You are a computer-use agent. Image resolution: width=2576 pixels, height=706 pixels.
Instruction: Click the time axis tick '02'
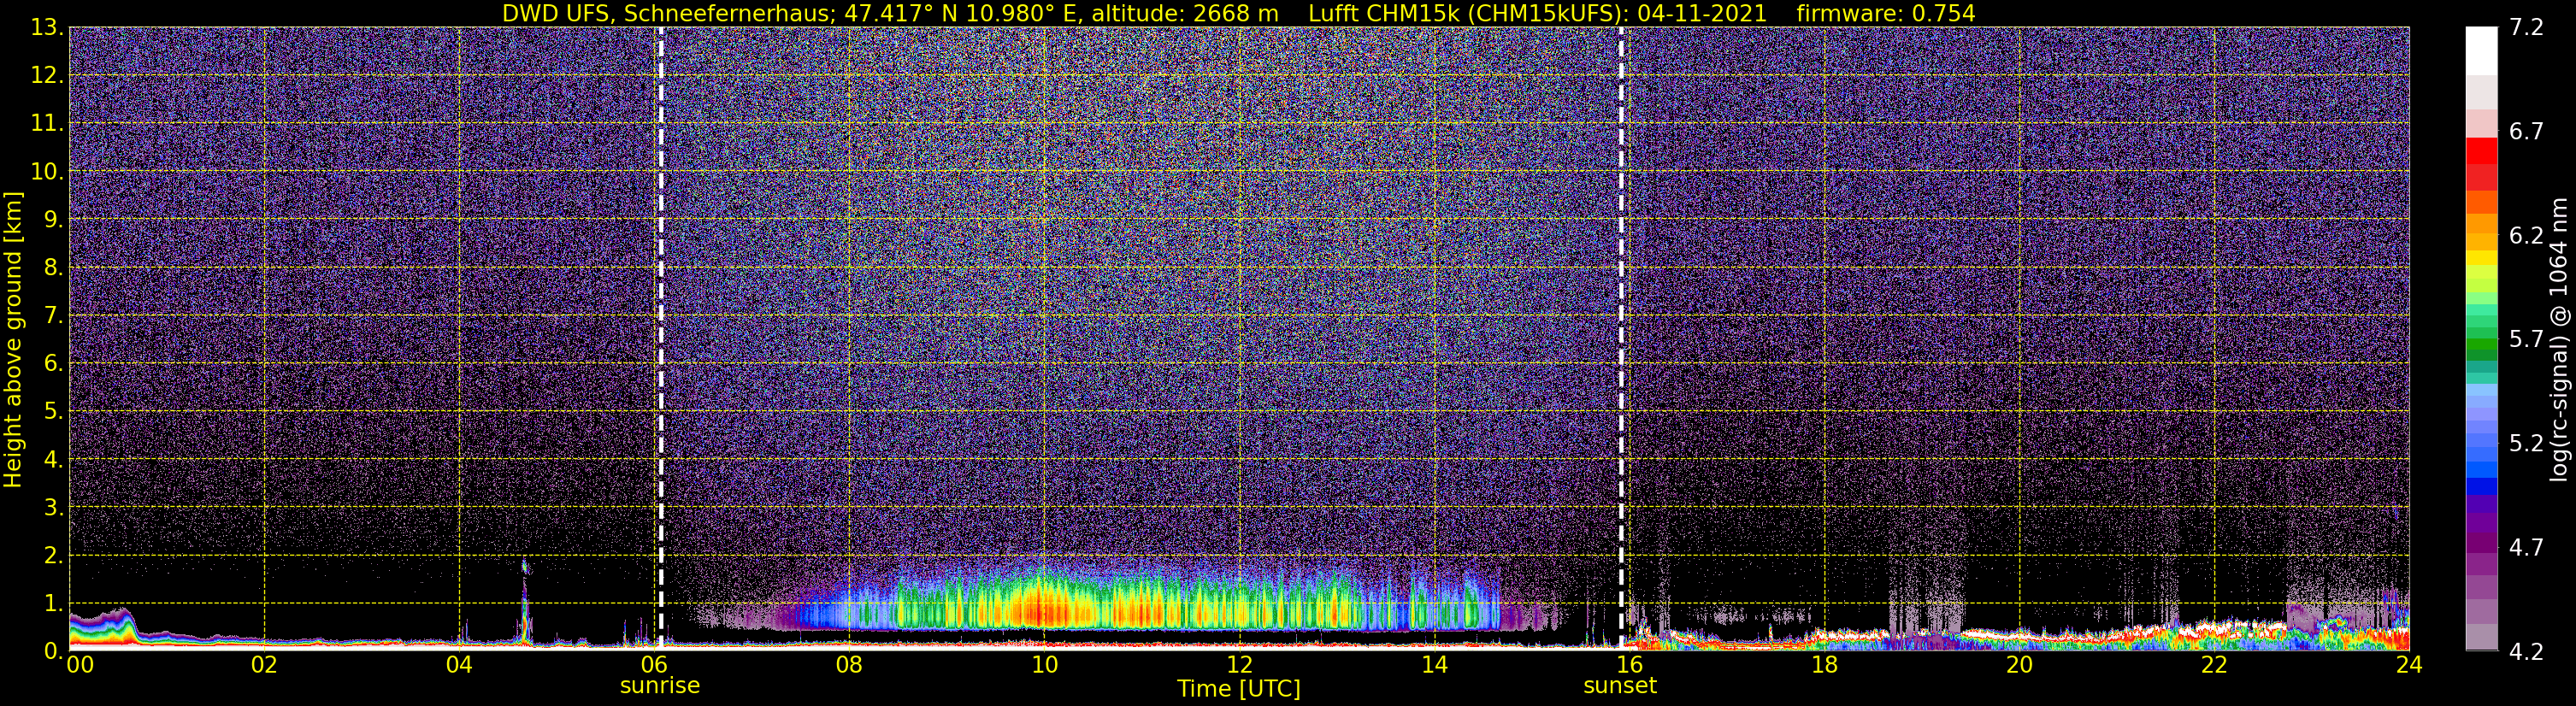[x=264, y=665]
